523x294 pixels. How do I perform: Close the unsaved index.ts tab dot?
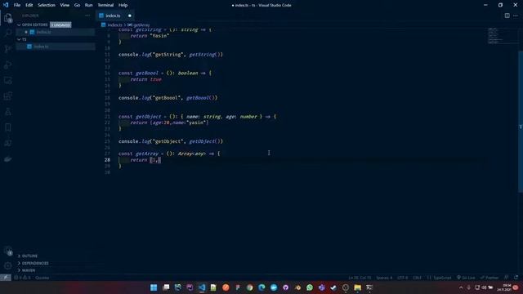pyautogui.click(x=130, y=16)
